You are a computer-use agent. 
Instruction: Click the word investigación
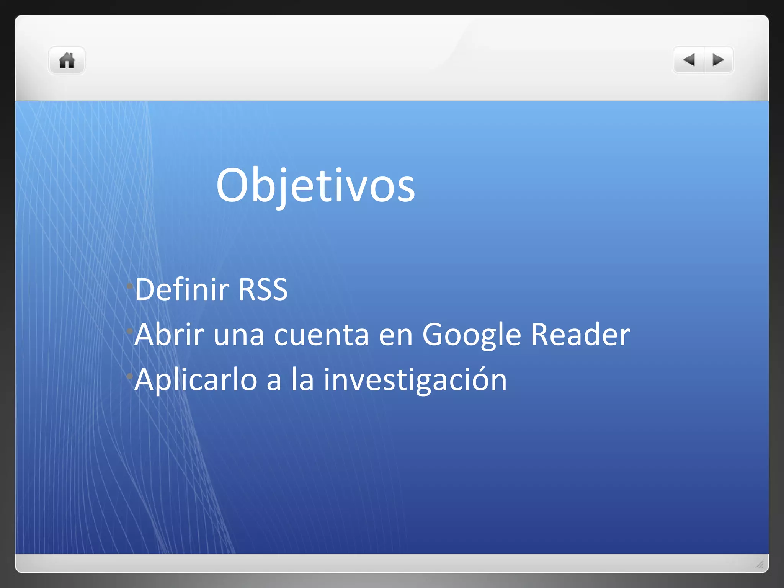point(415,380)
